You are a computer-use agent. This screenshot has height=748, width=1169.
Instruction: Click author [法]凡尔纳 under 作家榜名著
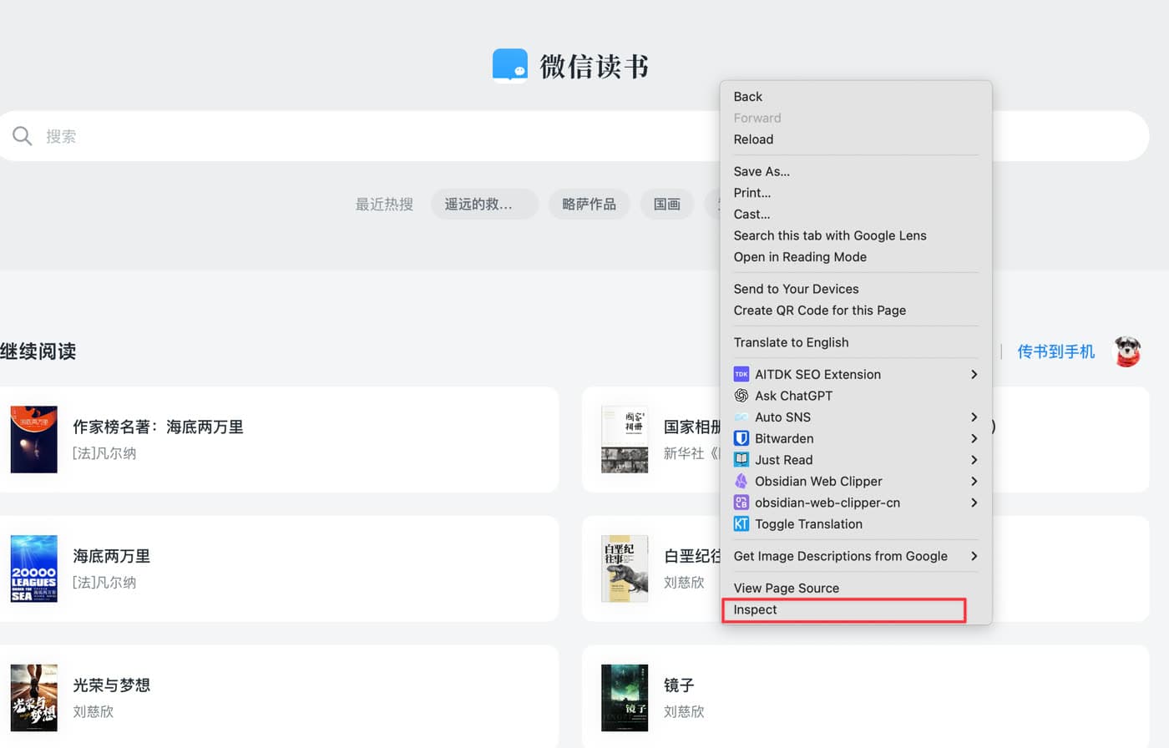(104, 453)
